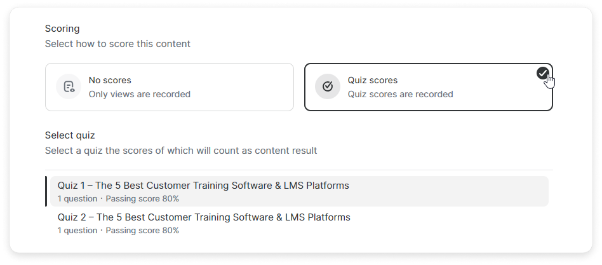Click "Select how to score this content" text

[x=117, y=44]
